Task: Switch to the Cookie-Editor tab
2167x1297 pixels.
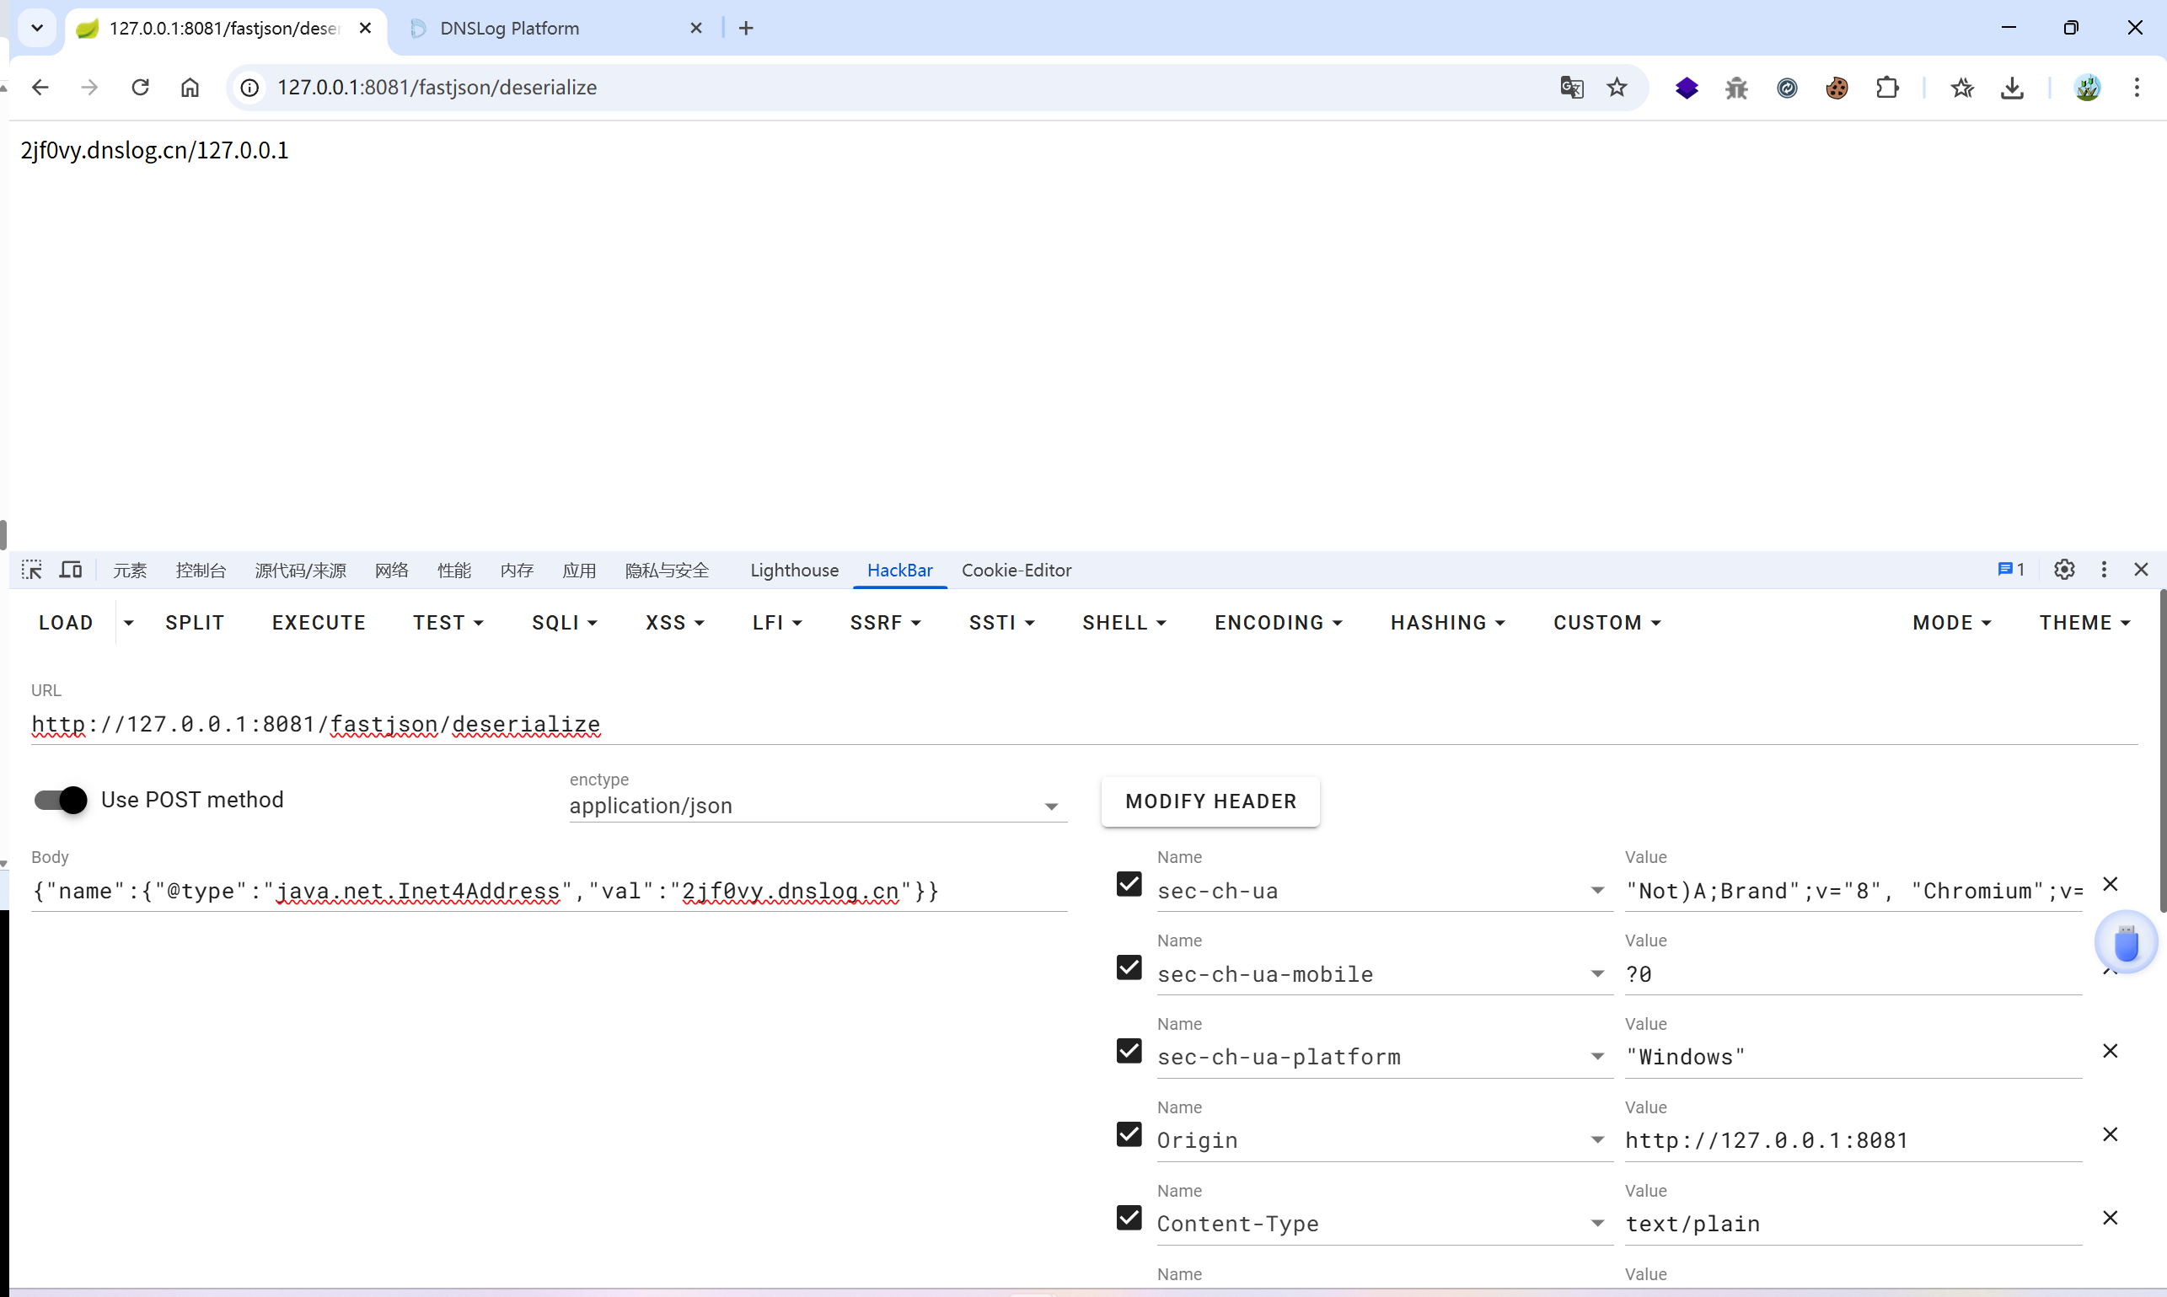Action: (1016, 570)
